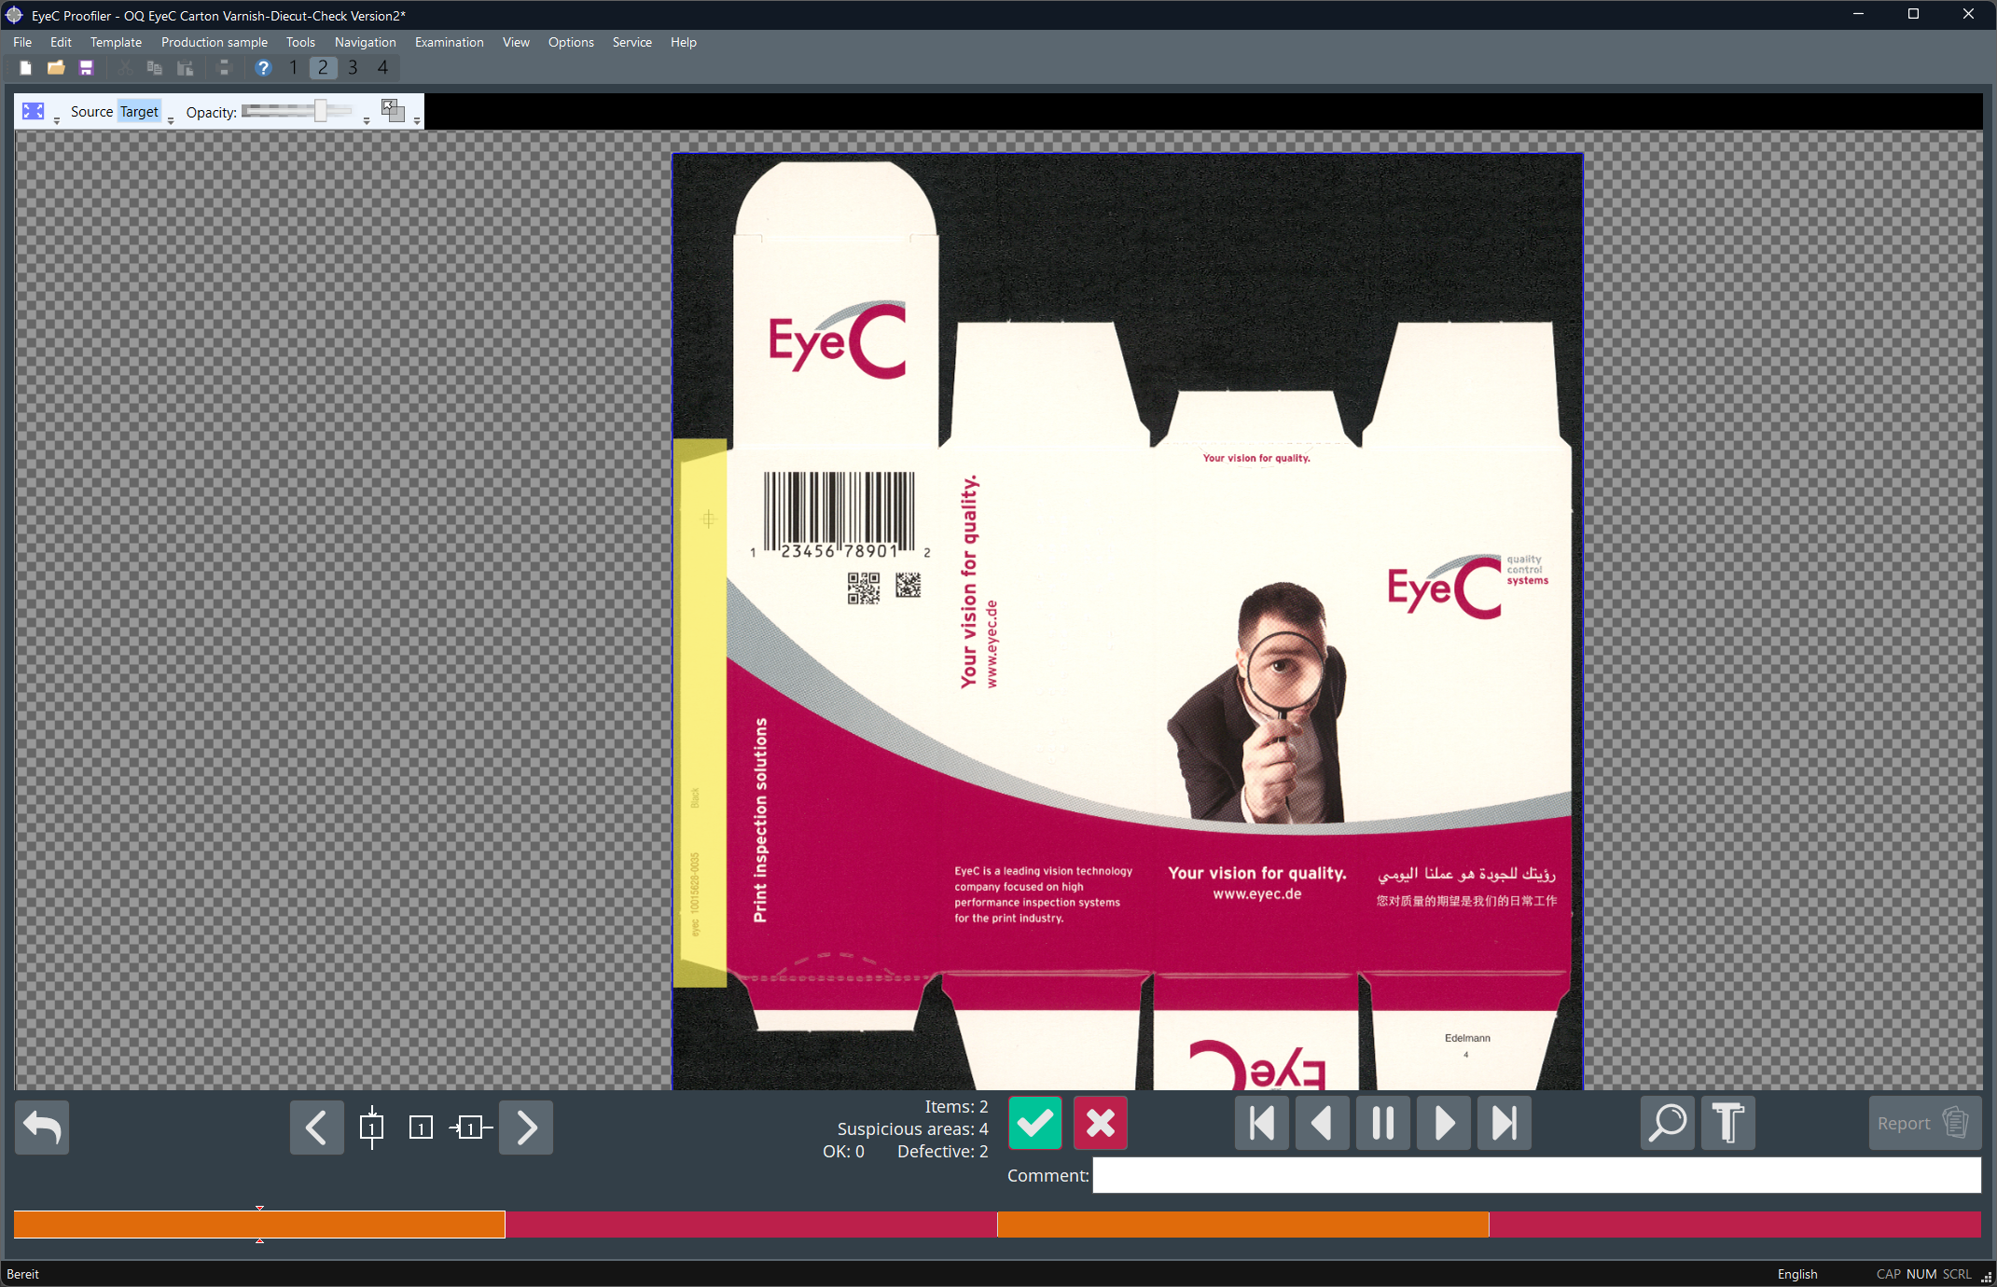Go to next item with right chevron

526,1128
